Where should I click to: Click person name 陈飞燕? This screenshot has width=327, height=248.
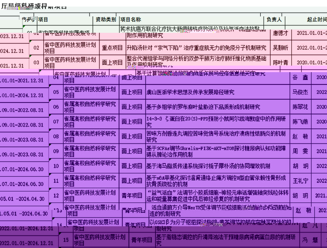click(300, 122)
